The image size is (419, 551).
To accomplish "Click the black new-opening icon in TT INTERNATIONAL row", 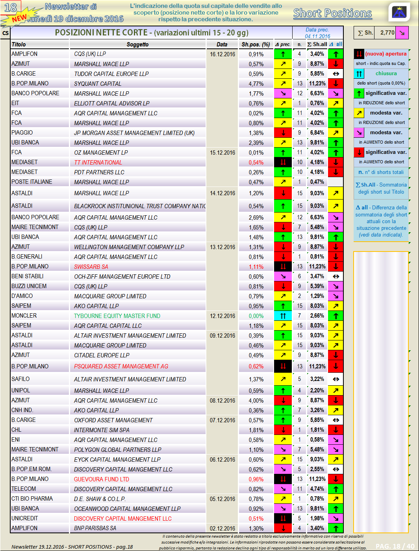I will tap(283, 162).
